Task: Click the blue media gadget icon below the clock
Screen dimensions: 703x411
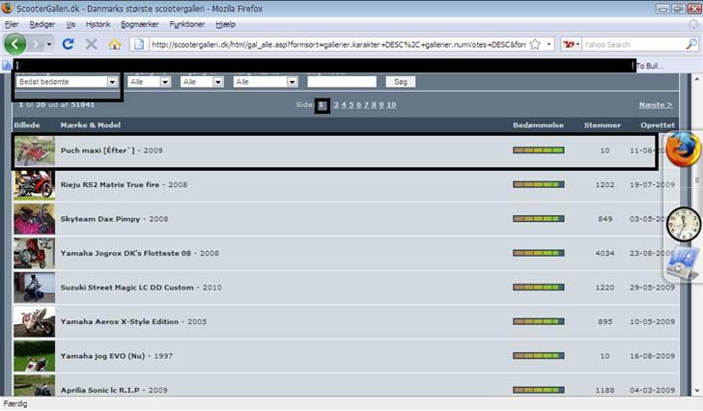Action: pos(682,264)
